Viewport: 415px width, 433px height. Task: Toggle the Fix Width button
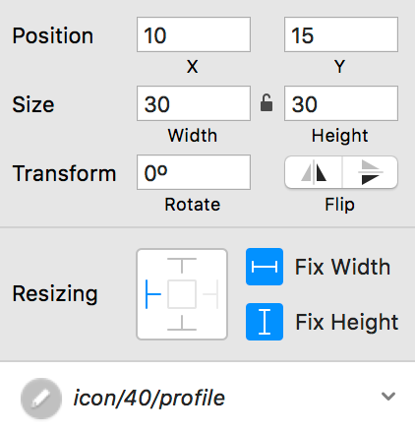click(x=265, y=267)
